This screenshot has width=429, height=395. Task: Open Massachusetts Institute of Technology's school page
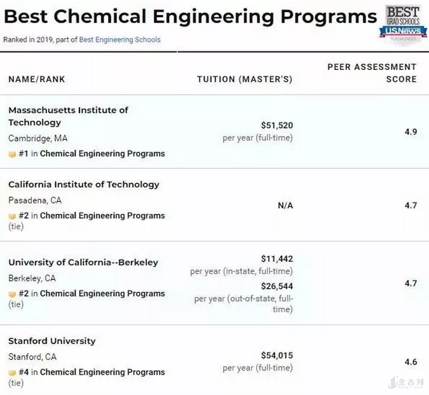point(68,116)
